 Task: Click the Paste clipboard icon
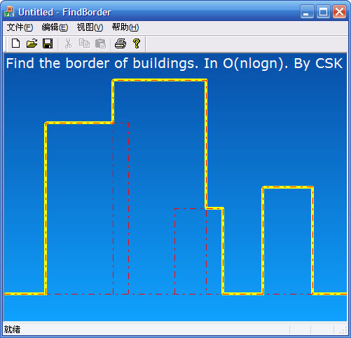[100, 43]
